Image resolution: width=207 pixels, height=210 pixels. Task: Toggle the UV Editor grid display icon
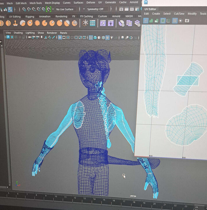pyautogui.click(x=175, y=21)
